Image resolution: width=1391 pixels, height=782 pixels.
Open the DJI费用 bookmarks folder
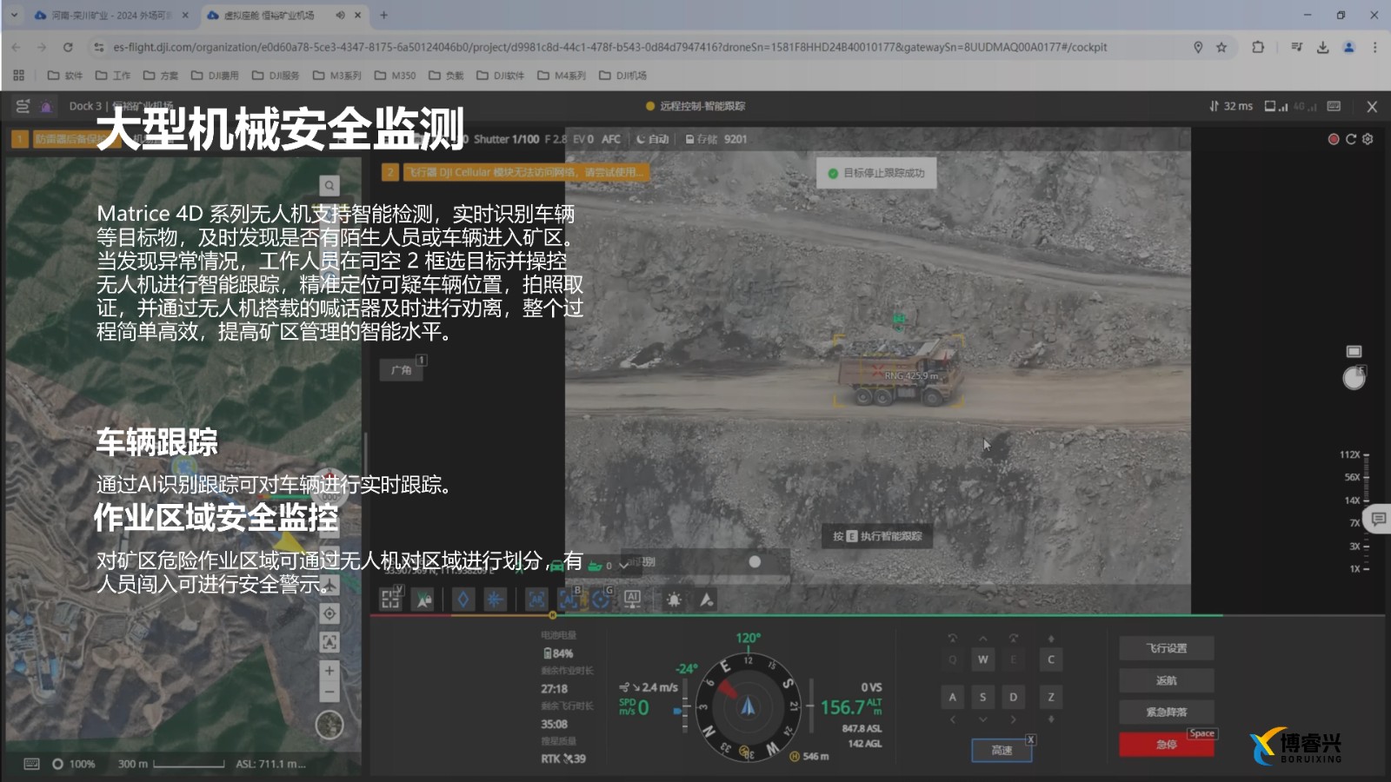coord(215,76)
